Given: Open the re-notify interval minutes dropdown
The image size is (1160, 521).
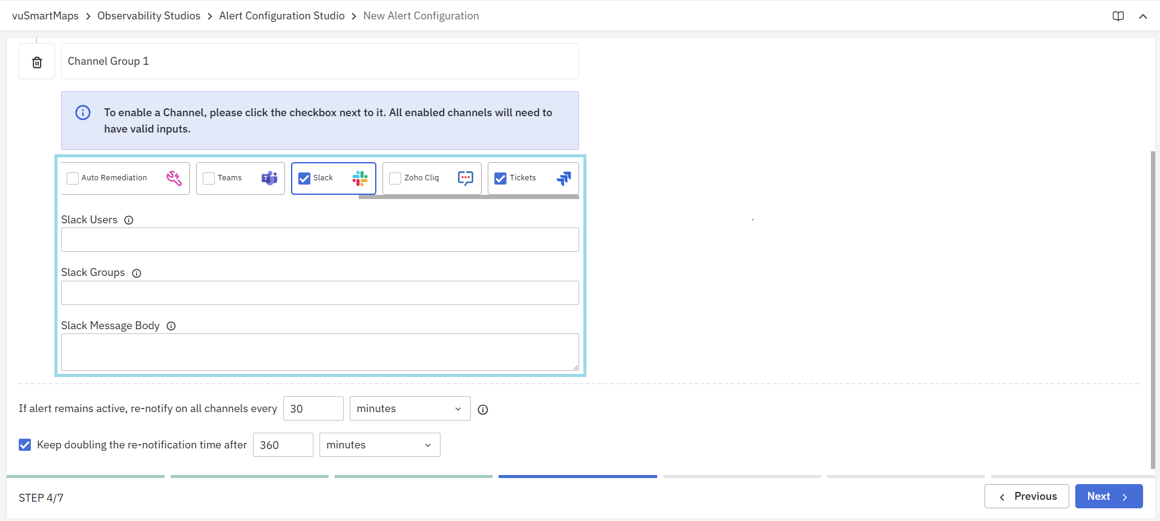Looking at the screenshot, I should [410, 409].
